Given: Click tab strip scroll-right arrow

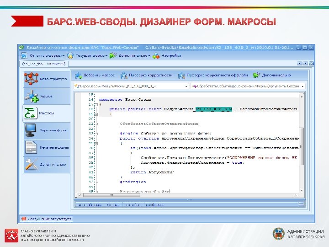Looking at the screenshot, I should pyautogui.click(x=306, y=64).
